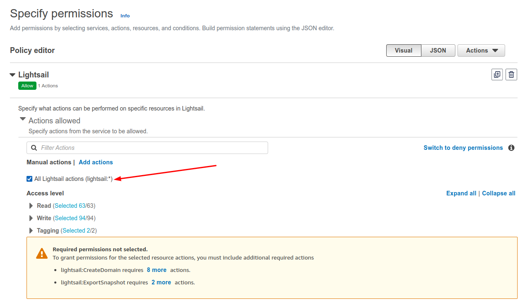Screen dimensions: 530x303
Task: Click the Add actions link
Action: pos(96,162)
